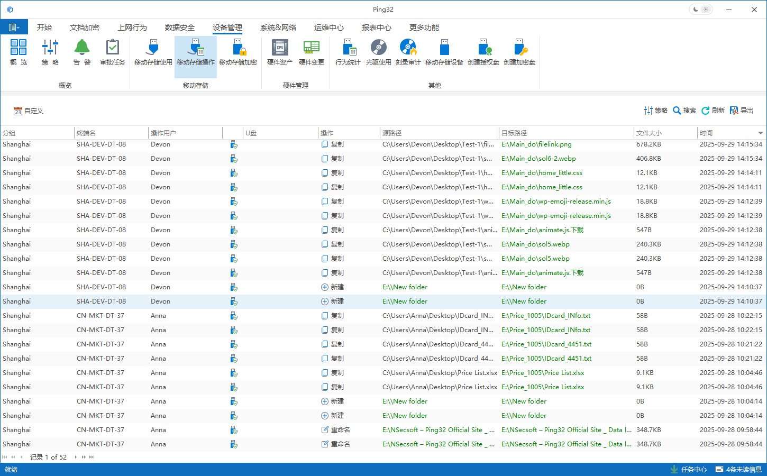Expand the application menu dropdown button
Screen dimensions: 767x476
click(x=14, y=28)
